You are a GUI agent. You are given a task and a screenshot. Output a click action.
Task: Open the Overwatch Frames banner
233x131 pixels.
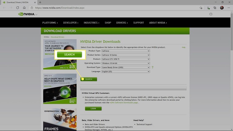click(60, 120)
